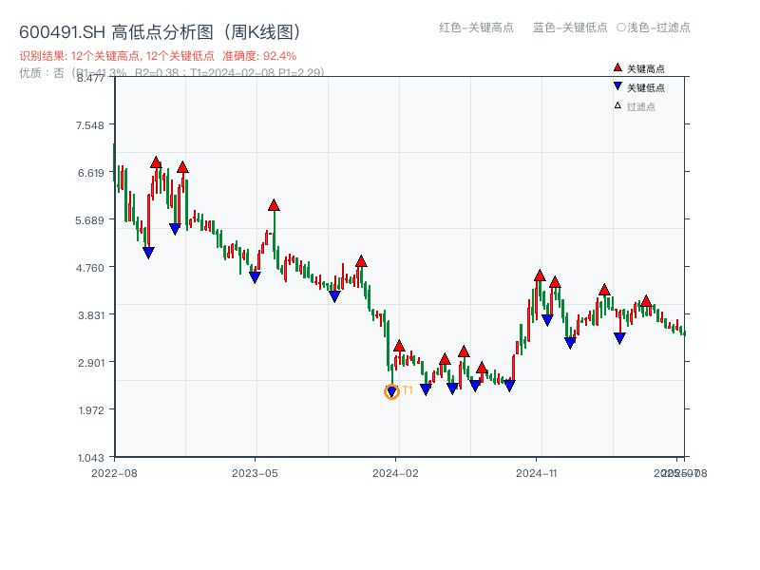The height and width of the screenshot is (570, 760).
Task: Click the orange T1 label text
Action: click(408, 390)
